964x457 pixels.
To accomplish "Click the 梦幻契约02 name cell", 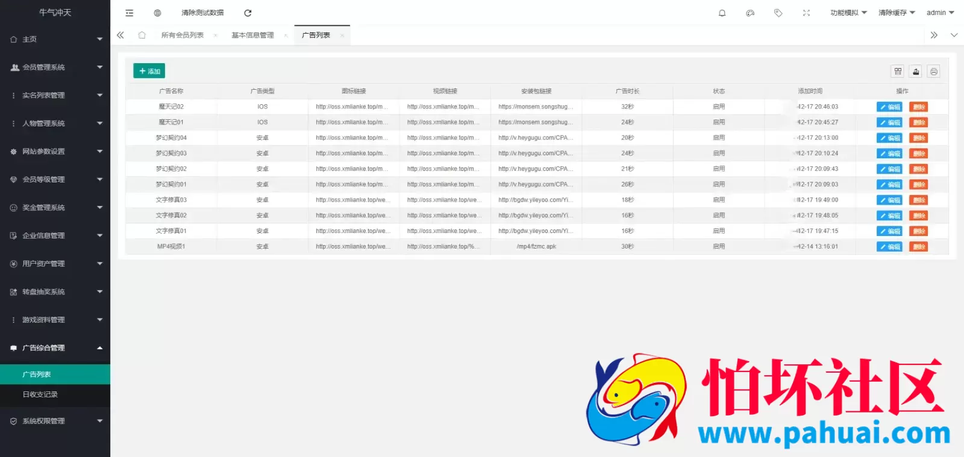I will [171, 169].
